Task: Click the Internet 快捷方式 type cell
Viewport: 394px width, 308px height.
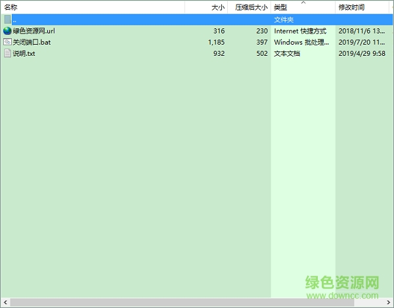Action: pyautogui.click(x=300, y=31)
